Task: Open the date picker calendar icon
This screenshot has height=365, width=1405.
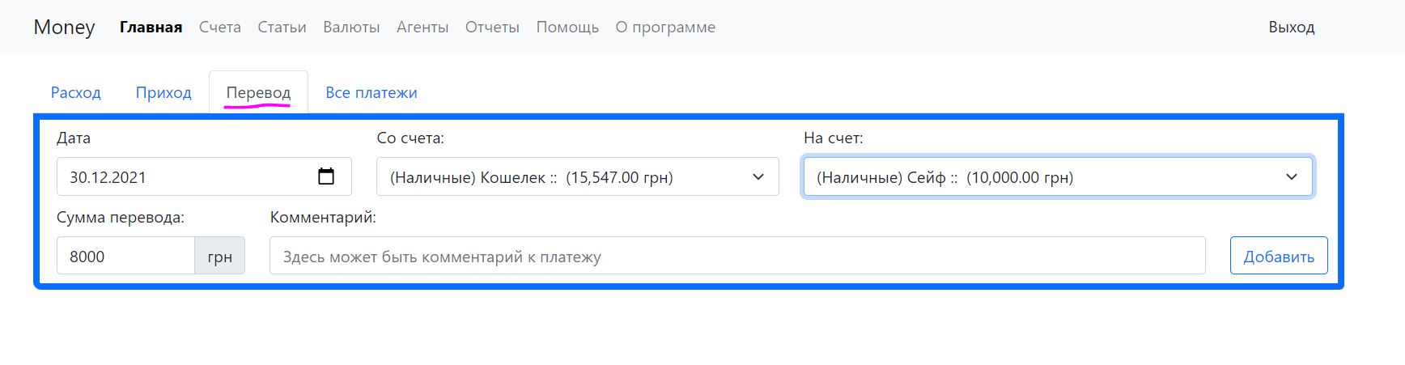Action: 326,176
